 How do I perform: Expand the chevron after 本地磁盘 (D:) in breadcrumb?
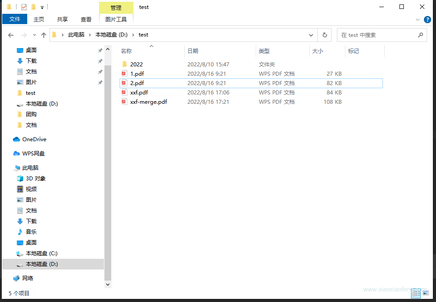pos(133,35)
